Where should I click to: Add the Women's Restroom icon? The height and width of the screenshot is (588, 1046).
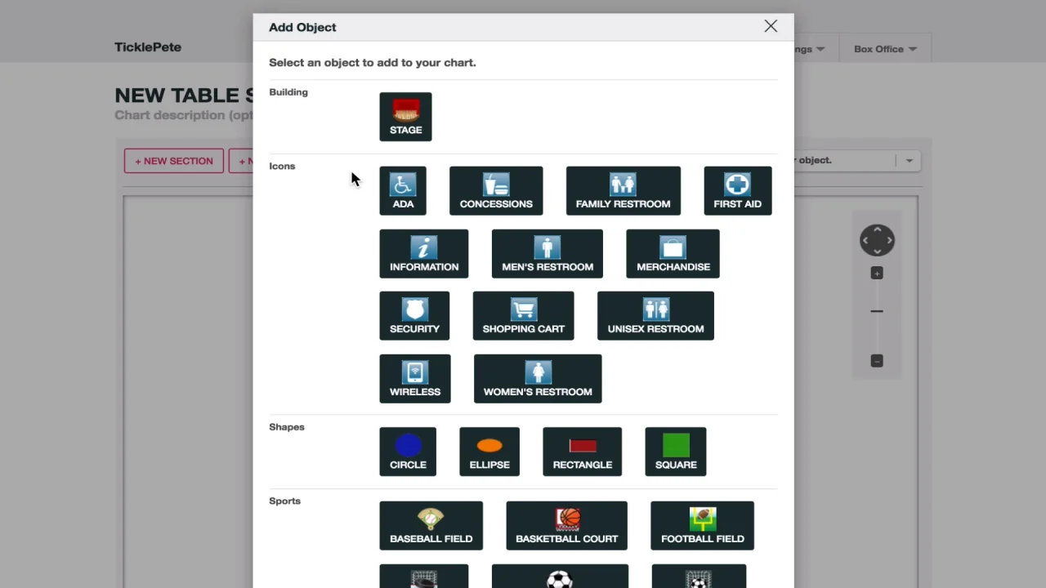538,379
